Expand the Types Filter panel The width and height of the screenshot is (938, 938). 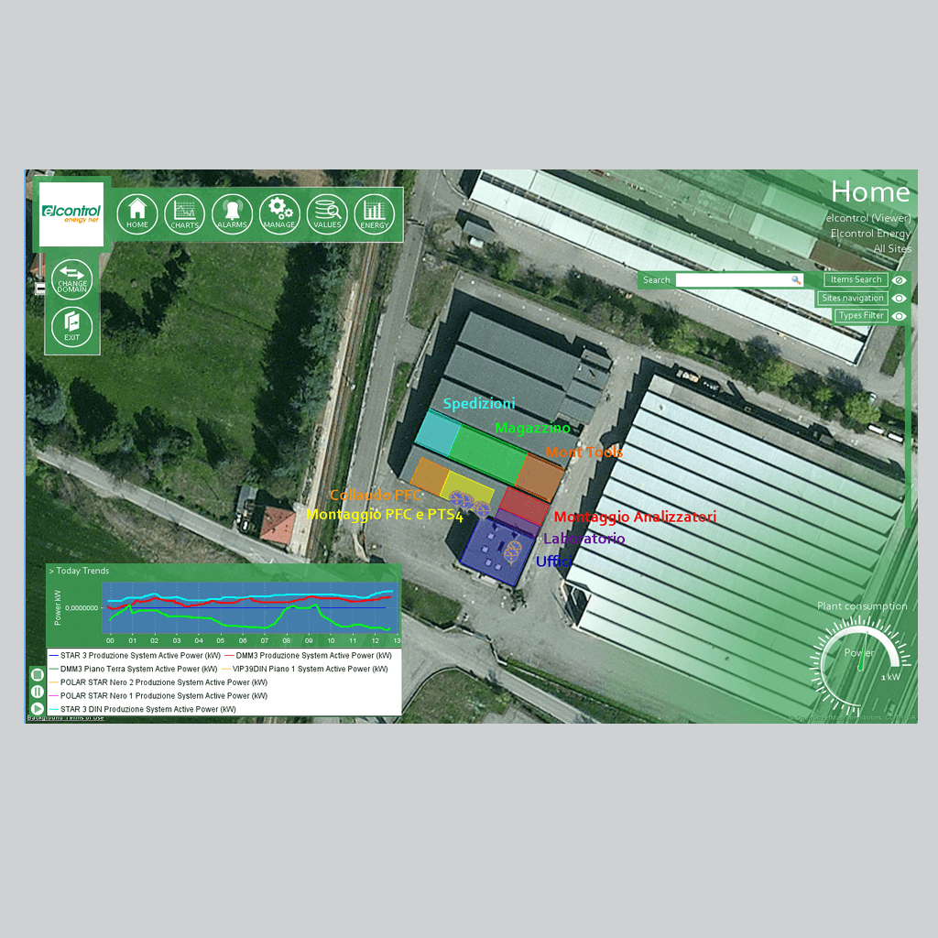click(x=860, y=316)
